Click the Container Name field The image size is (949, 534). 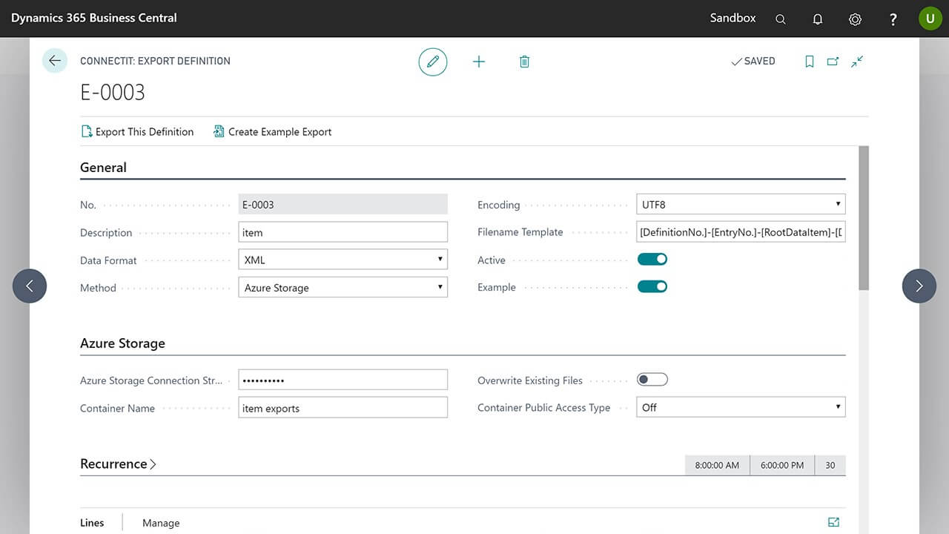pos(343,407)
